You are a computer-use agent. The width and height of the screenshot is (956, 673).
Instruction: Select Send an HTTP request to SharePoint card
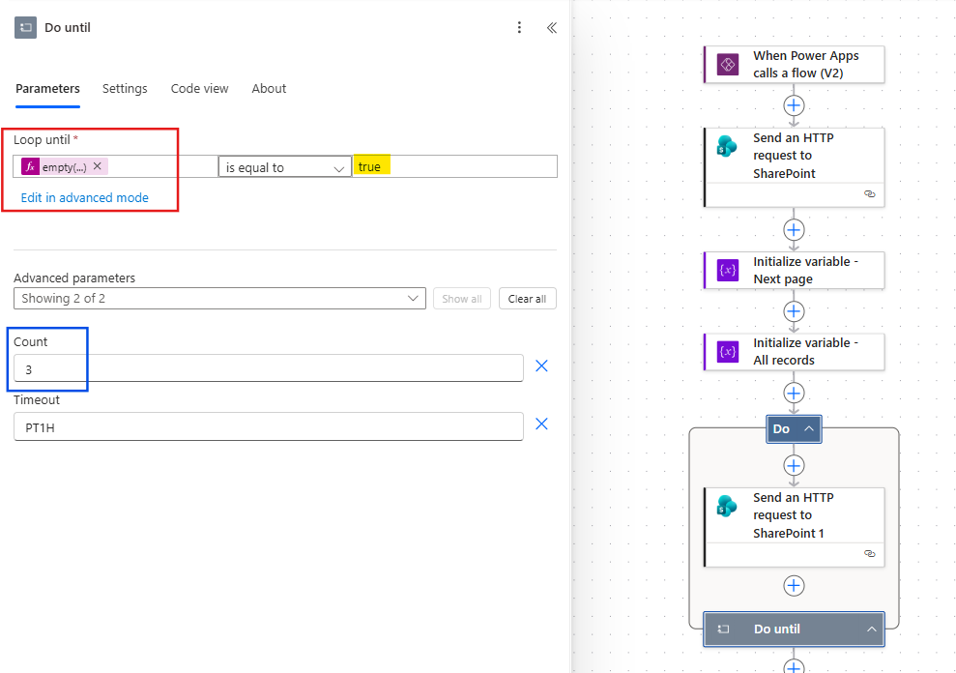point(794,167)
